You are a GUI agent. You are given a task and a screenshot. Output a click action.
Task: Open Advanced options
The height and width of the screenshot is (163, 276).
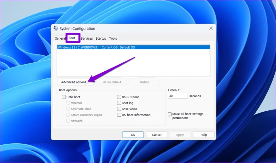(x=75, y=82)
